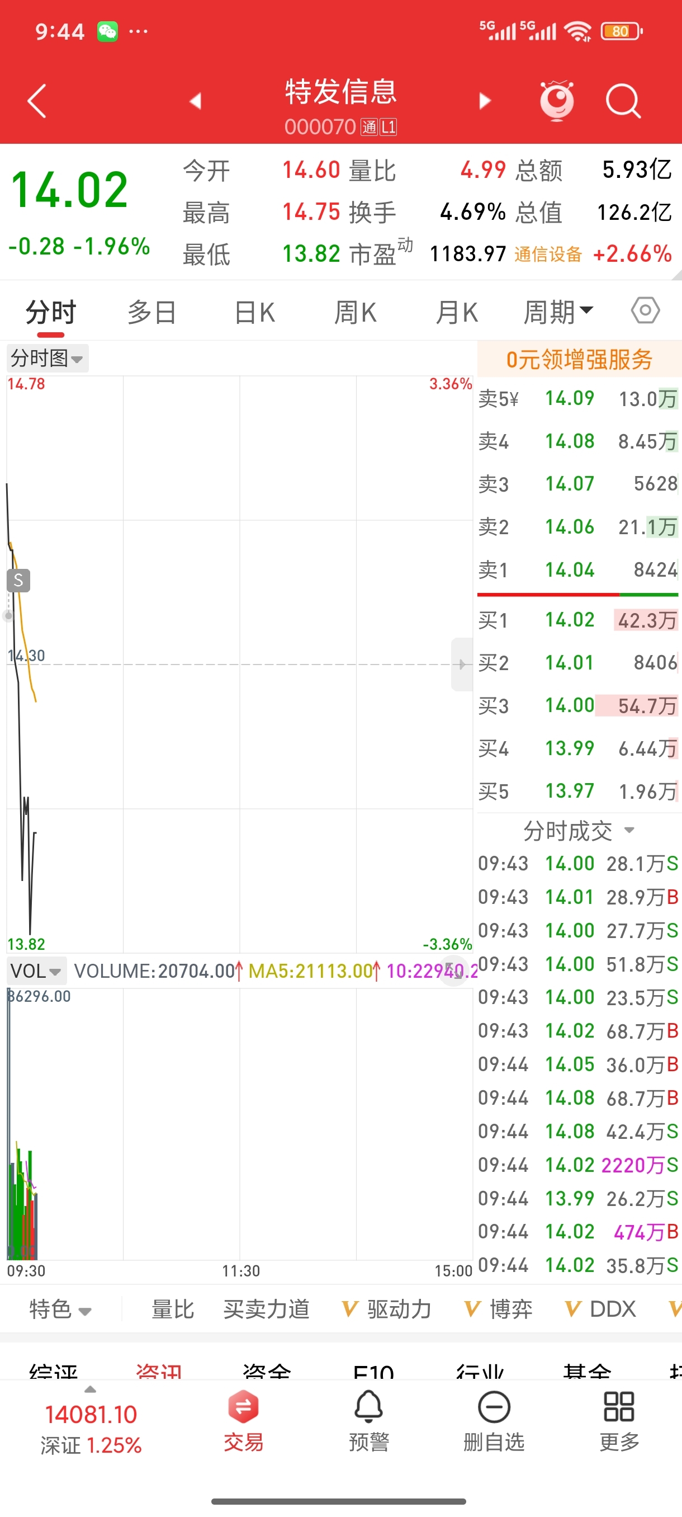This screenshot has width=682, height=1517.
Task: Open the 通信设备 sector link
Action: coord(548,255)
